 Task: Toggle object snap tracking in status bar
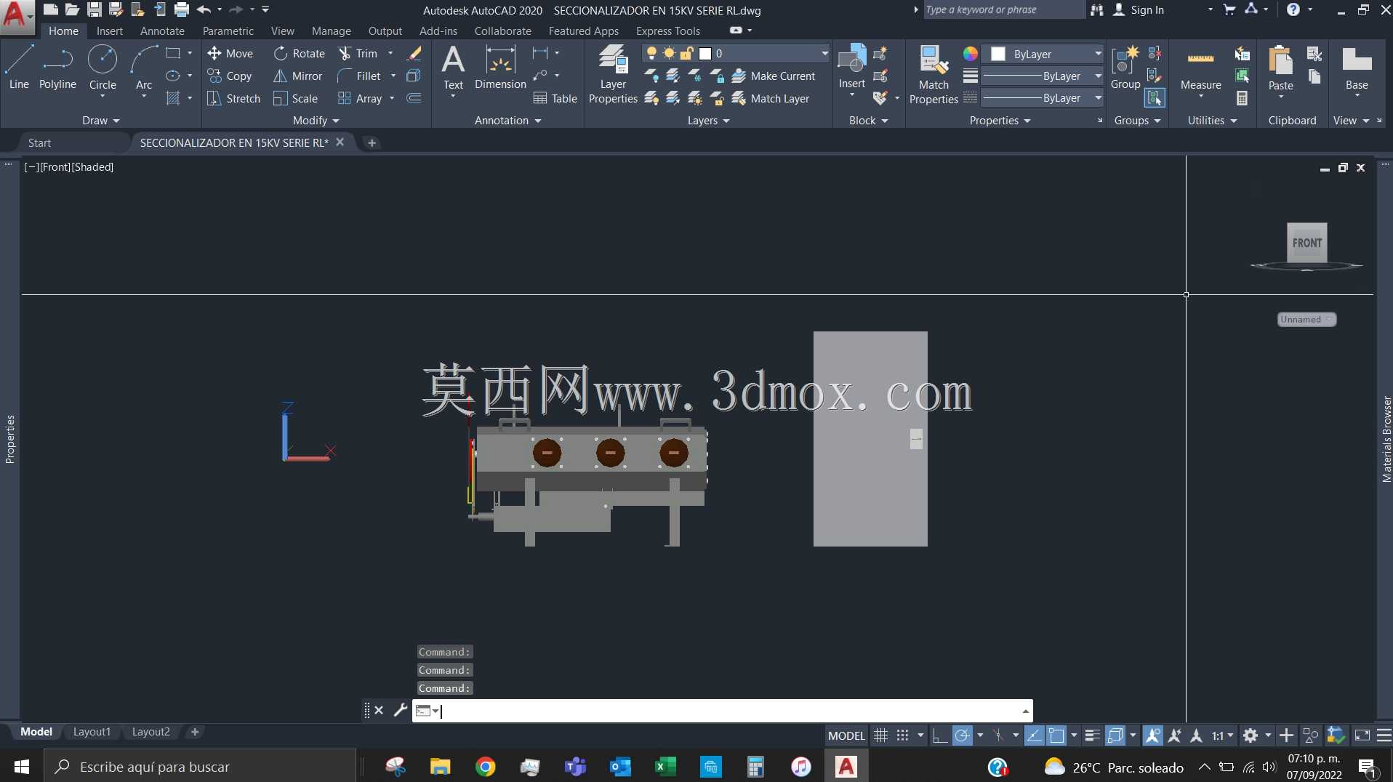1034,735
